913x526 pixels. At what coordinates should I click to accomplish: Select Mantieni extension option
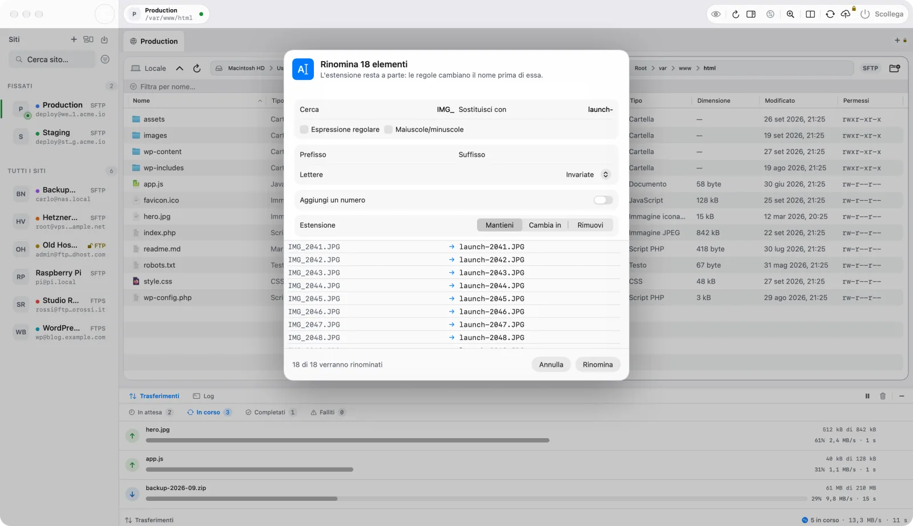tap(499, 225)
